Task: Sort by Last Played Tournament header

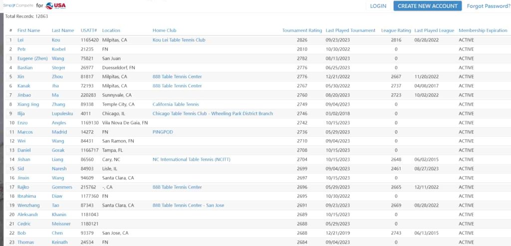Action: pyautogui.click(x=350, y=30)
